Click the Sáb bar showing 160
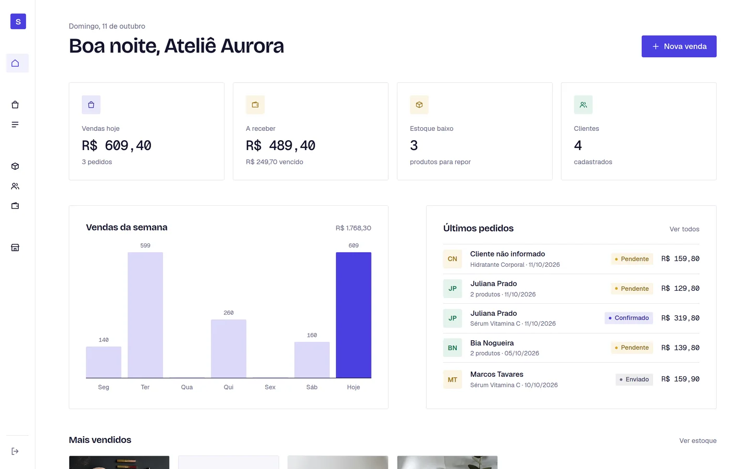The image size is (750, 469). 312,360
